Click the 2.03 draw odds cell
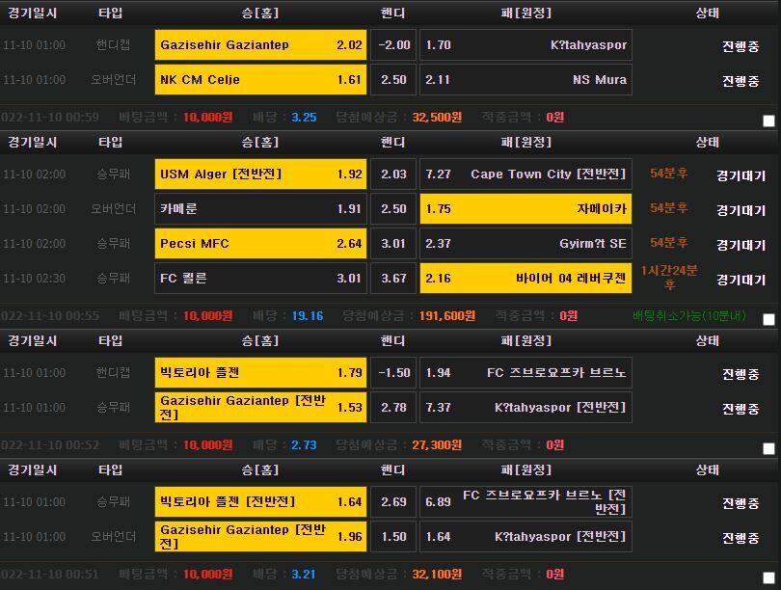This screenshot has width=781, height=590. [393, 174]
